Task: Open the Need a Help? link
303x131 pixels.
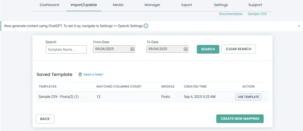Action: [93, 74]
